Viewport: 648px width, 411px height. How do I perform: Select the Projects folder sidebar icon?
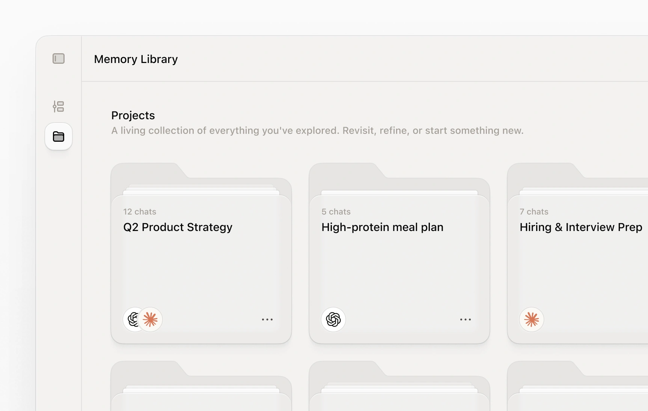pos(59,136)
